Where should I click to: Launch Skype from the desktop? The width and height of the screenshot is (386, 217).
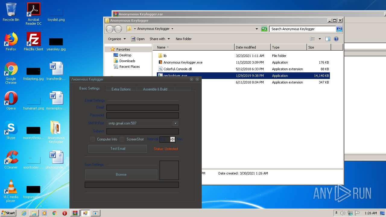11,131
